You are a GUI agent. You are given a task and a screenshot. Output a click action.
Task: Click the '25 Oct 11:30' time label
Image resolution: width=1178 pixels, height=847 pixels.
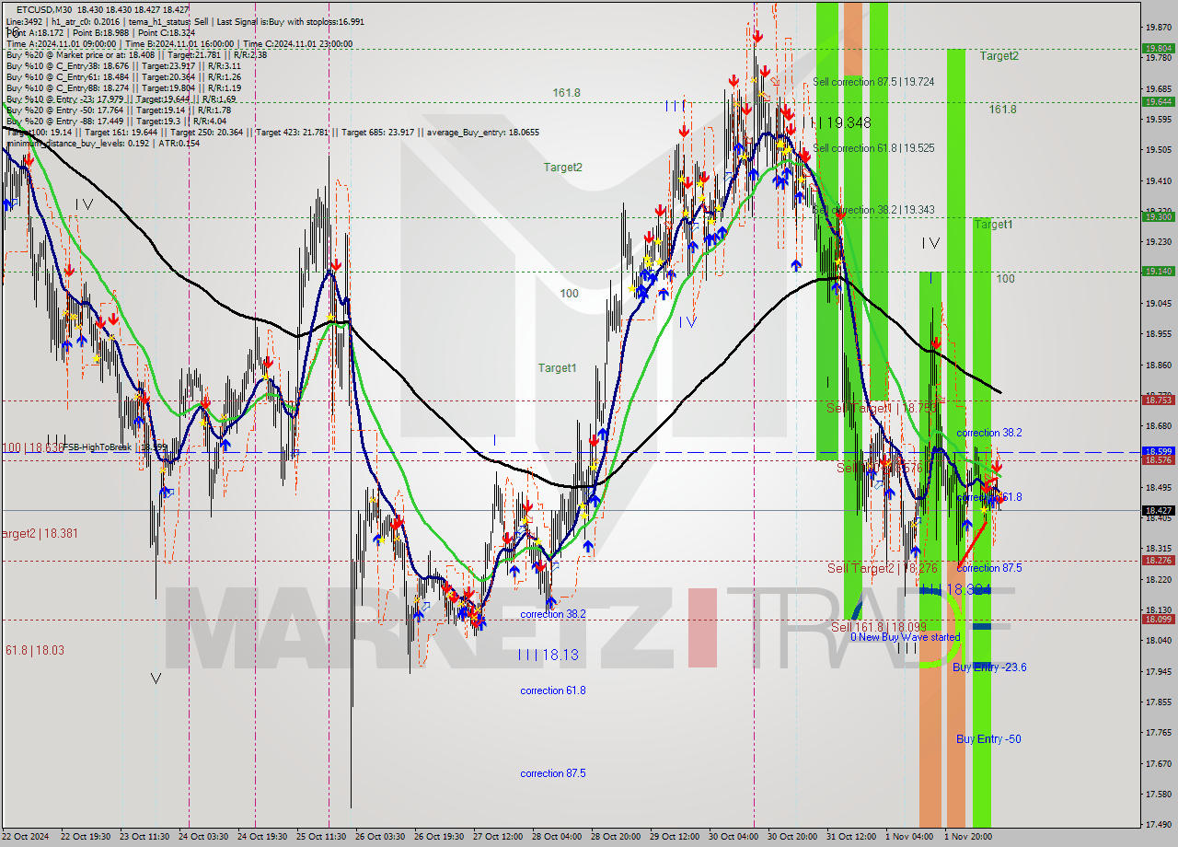click(x=323, y=837)
